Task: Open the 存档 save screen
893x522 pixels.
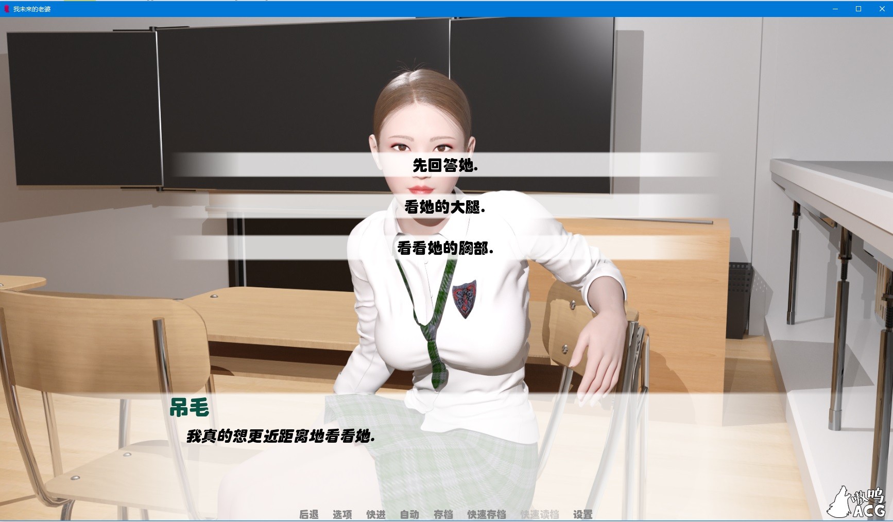Action: [x=443, y=514]
